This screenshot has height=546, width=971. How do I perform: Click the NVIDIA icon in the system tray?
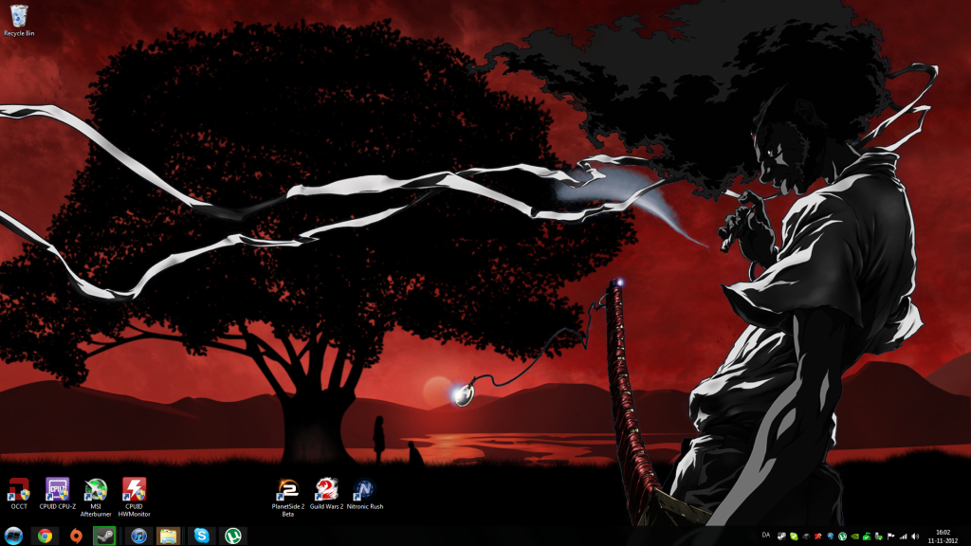click(854, 537)
